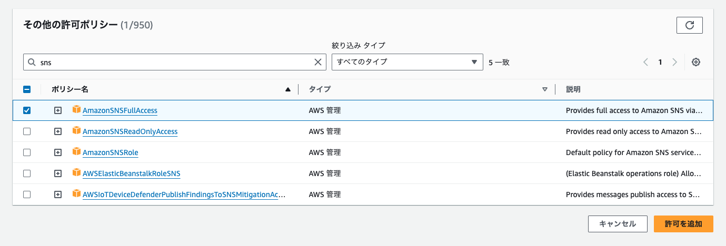Screen dimensions: 726x246
Task: Open the AWSElasticBeanstalkRoleSNS policy link
Action: tap(132, 173)
